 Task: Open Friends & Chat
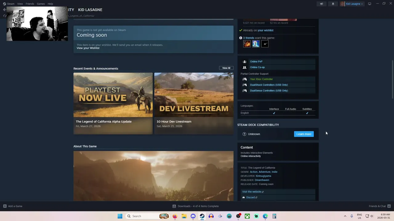380,206
